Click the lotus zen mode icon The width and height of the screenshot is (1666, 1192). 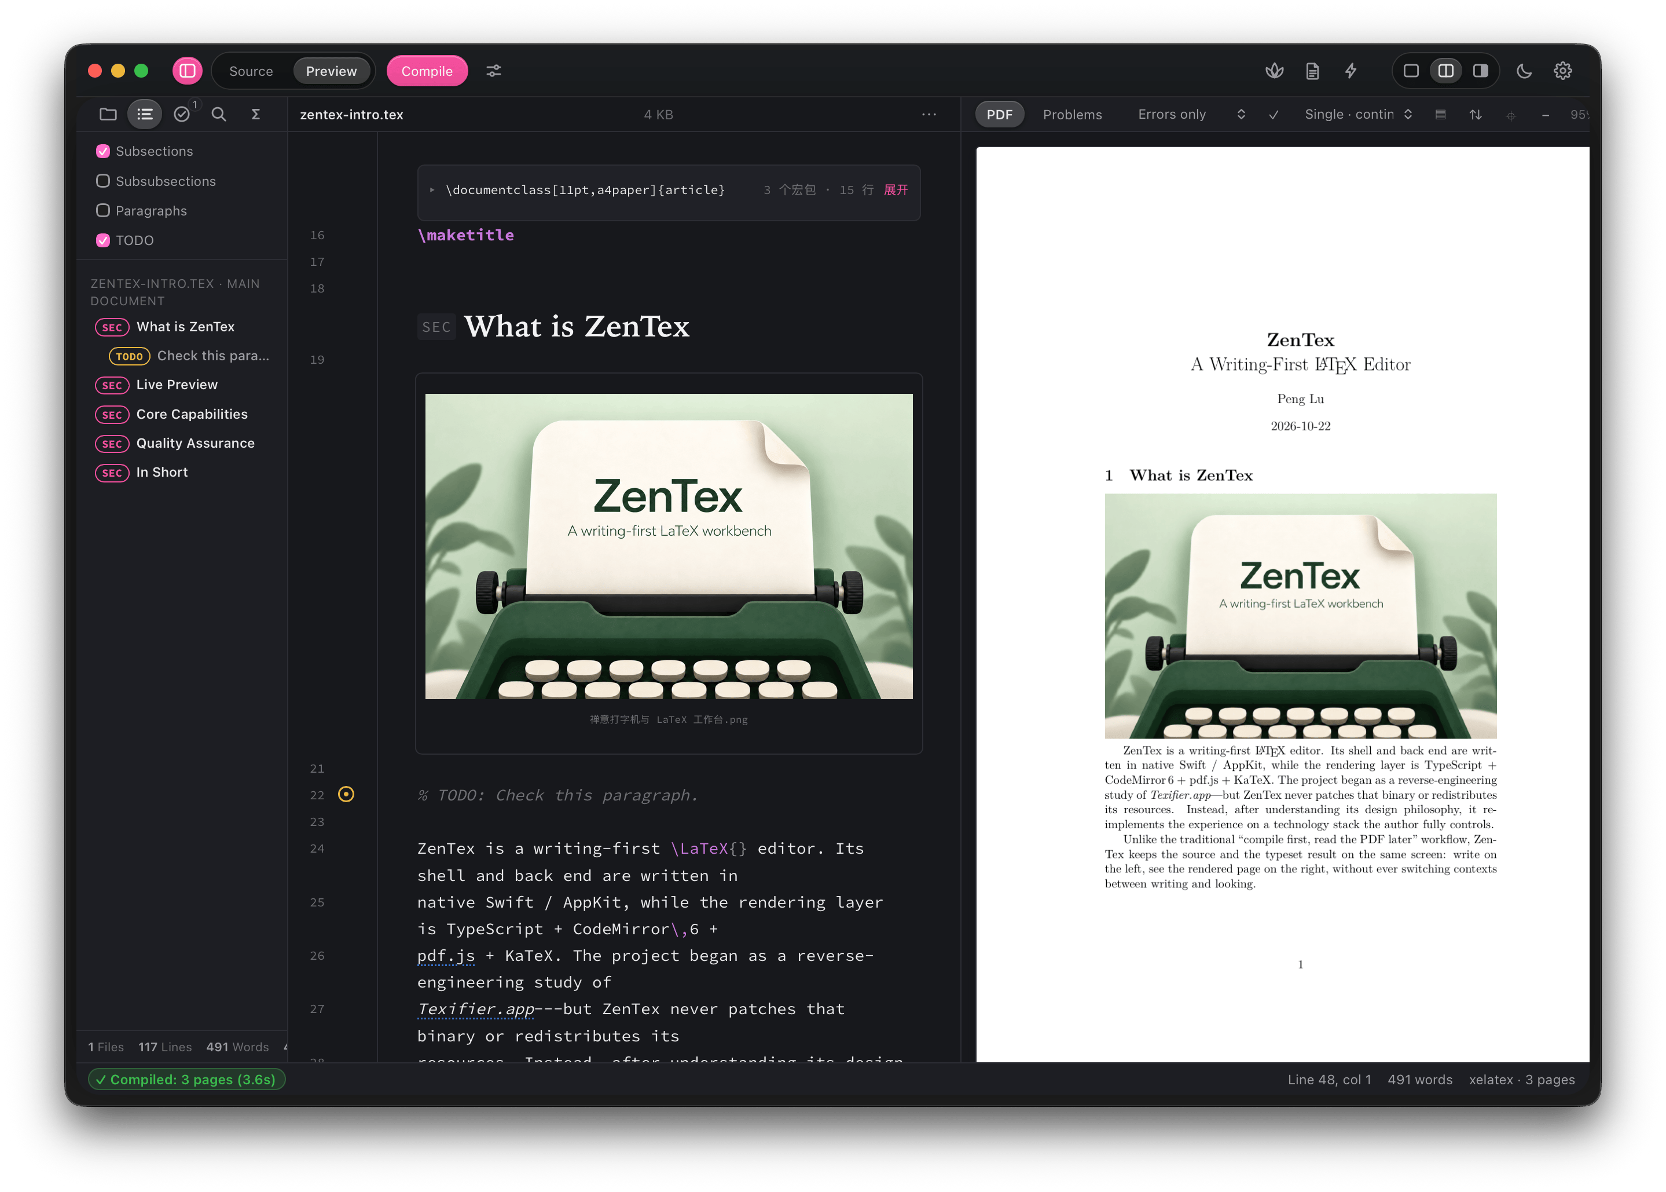[1274, 71]
